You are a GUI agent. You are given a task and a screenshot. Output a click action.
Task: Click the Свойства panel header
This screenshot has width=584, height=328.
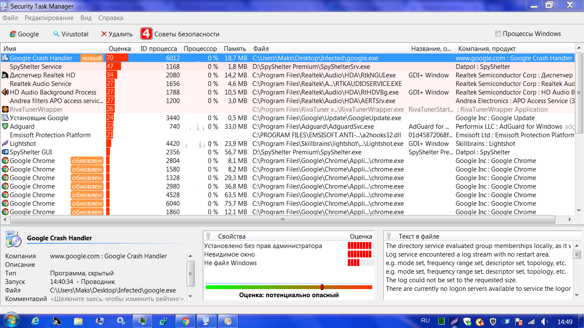pyautogui.click(x=275, y=236)
